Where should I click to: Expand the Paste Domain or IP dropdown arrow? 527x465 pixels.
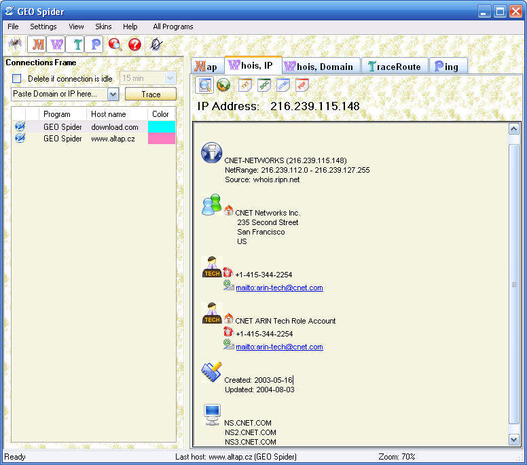(113, 94)
